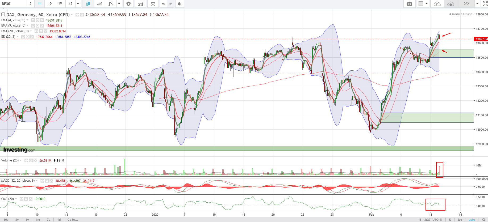The height and width of the screenshot is (222, 488).
Task: Toggle visibility of EMA (9, close, 0)
Action: (x=33, y=25)
